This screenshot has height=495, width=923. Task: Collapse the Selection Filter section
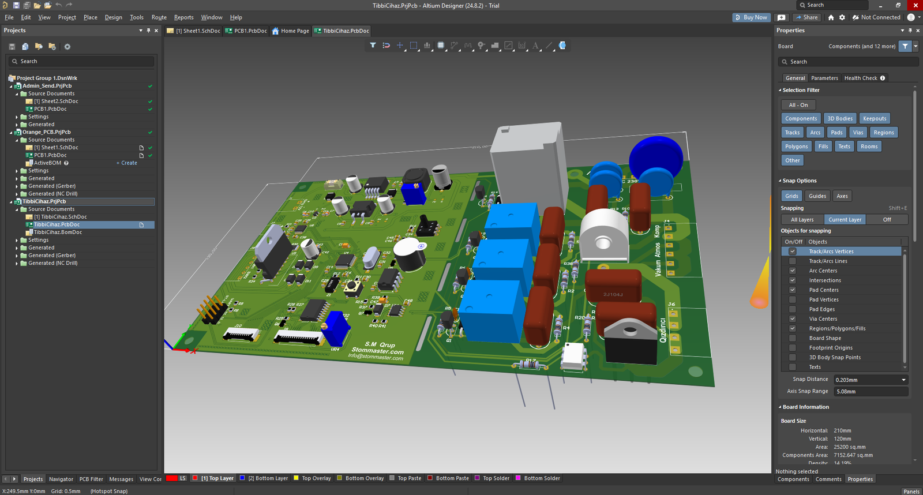coord(780,90)
